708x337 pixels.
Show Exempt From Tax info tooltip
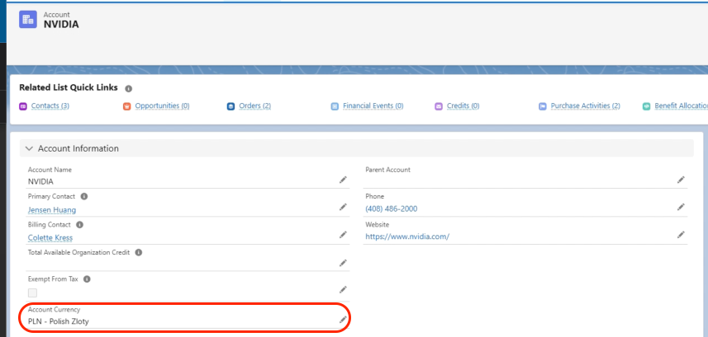pos(87,278)
